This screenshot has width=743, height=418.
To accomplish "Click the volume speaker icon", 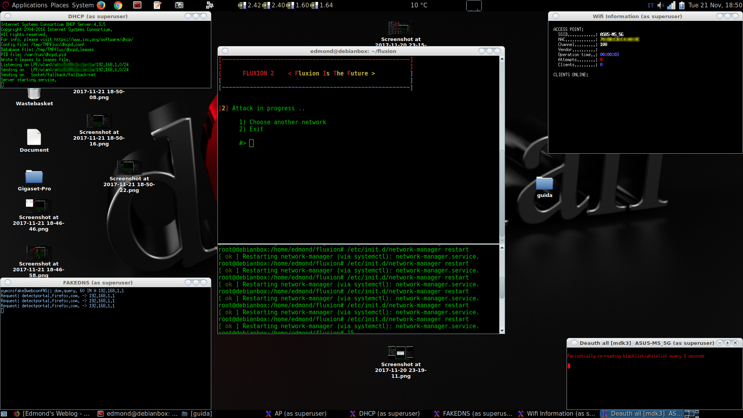I will point(661,5).
